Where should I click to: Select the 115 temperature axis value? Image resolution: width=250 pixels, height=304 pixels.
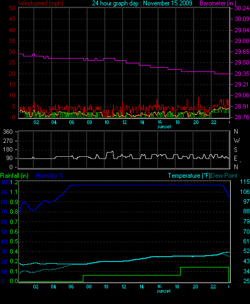click(245, 182)
